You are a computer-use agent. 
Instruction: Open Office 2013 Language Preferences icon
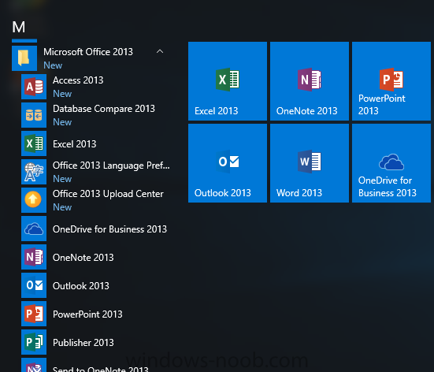click(34, 172)
